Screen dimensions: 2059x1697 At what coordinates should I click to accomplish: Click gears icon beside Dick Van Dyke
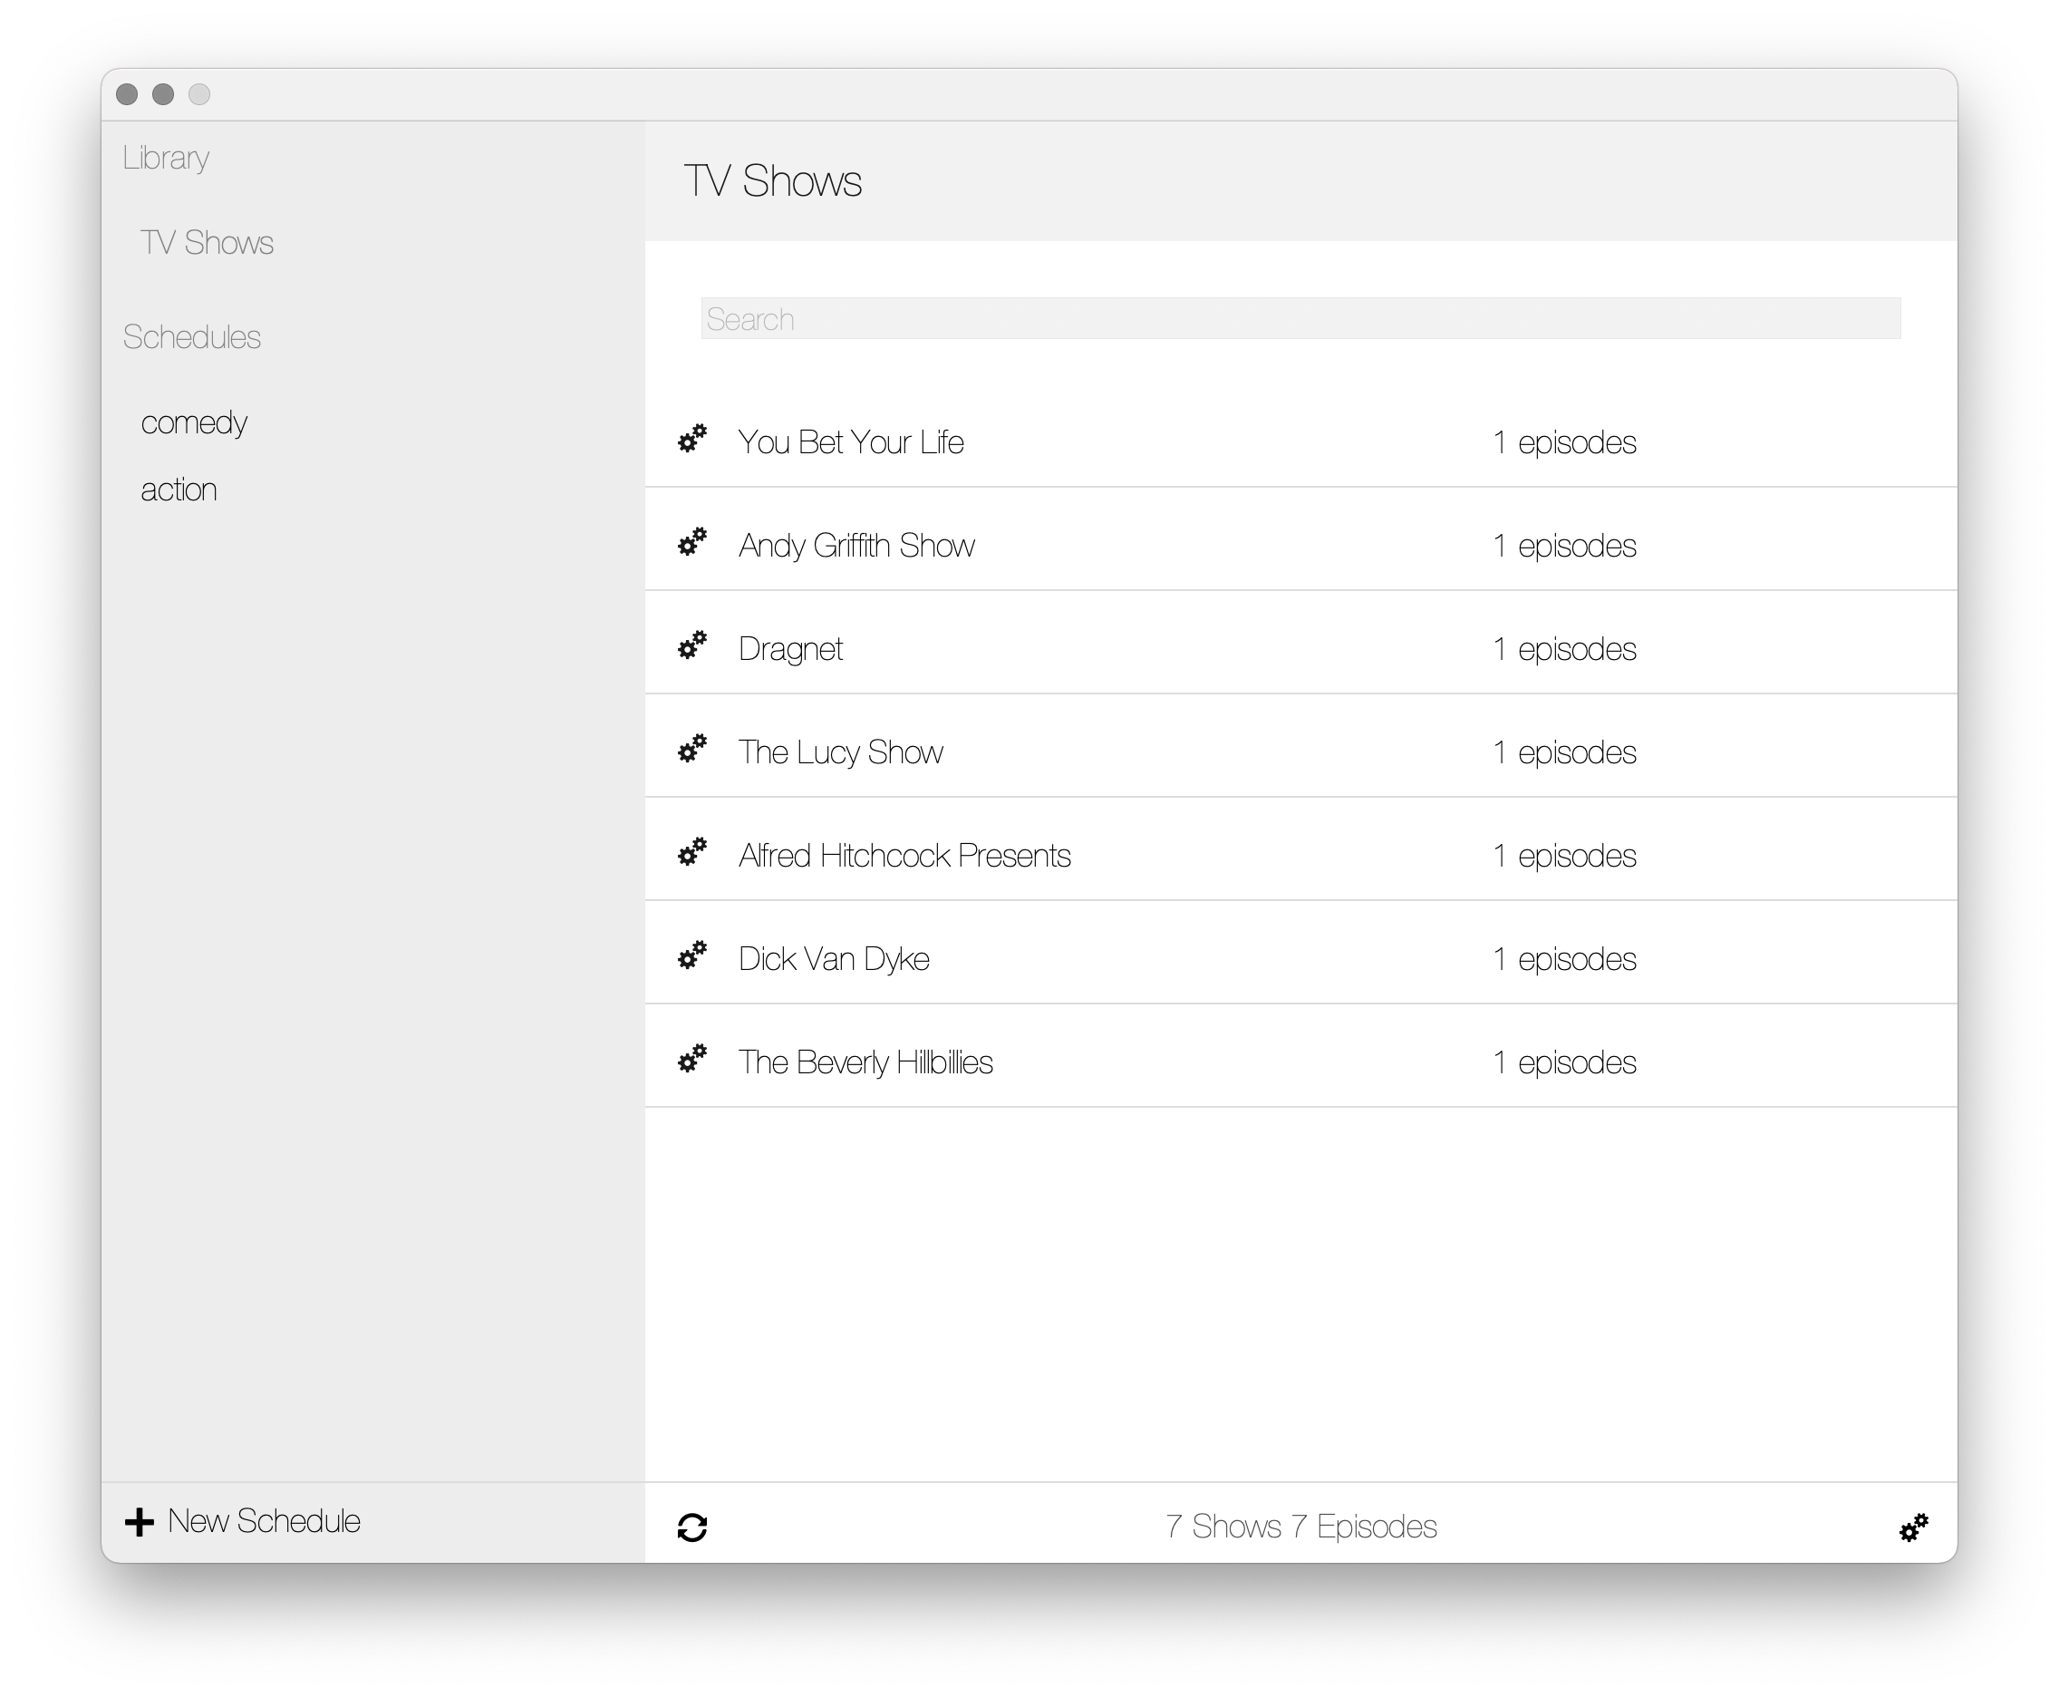coord(691,955)
